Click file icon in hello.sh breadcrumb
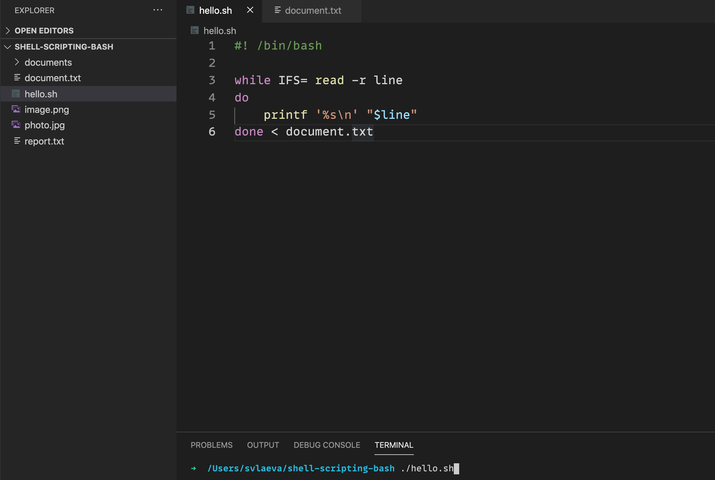 (x=194, y=30)
